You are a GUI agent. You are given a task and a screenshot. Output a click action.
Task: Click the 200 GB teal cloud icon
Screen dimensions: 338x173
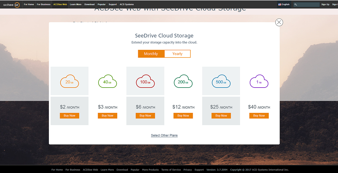[x=183, y=82]
